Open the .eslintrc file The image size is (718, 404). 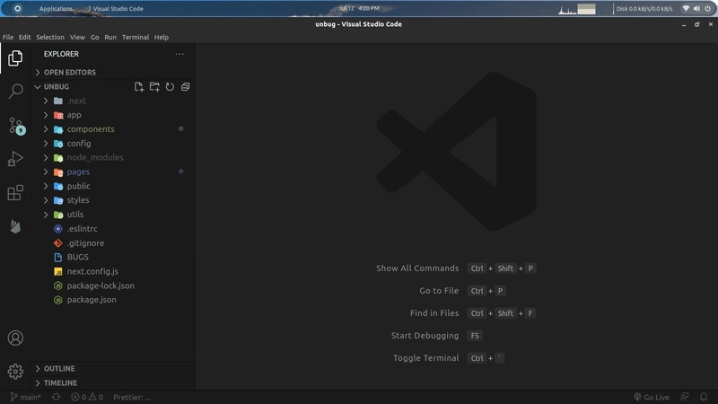click(113, 229)
